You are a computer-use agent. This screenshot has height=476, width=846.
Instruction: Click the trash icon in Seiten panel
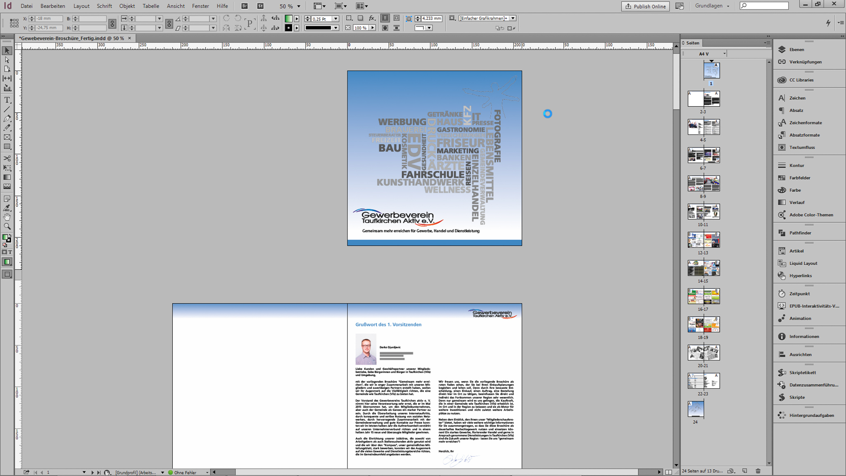pos(758,471)
